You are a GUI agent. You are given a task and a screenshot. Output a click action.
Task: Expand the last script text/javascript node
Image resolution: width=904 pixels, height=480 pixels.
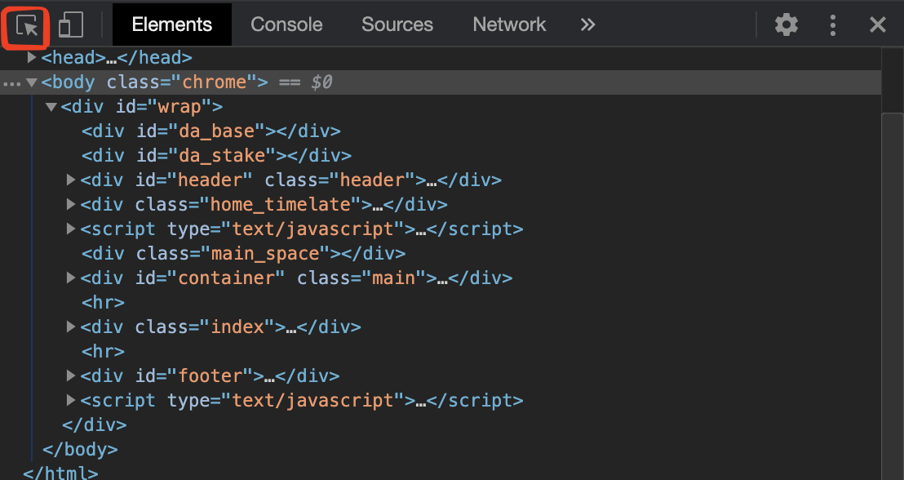(x=71, y=400)
